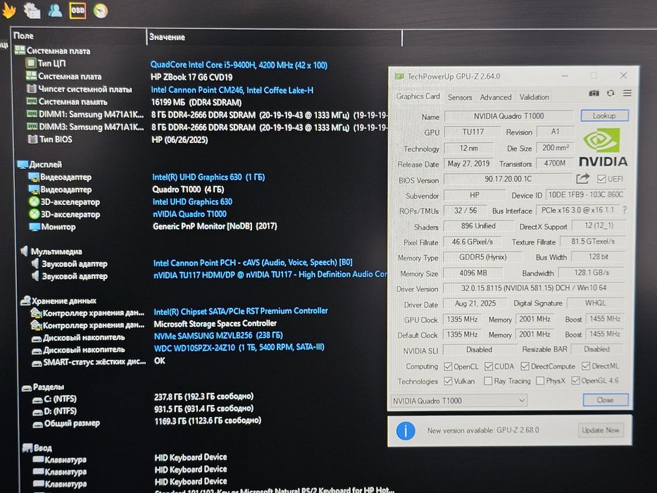
Task: Open the OSD panel icon
Action: click(x=77, y=11)
